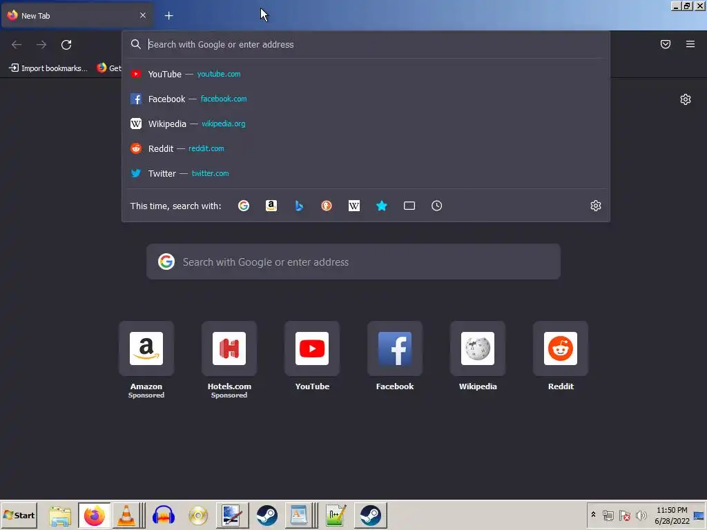Open the Get Firefox bookmark in the toolbar

pos(108,68)
